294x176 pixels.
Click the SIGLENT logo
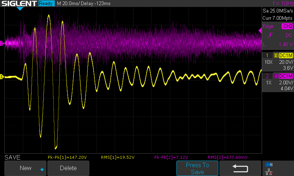[19, 3]
